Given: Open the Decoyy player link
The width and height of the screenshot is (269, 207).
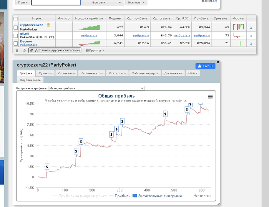Looking at the screenshot, I should tap(26, 41).
